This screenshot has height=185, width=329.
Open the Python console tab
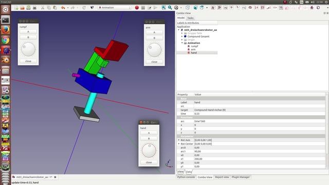[186, 177]
